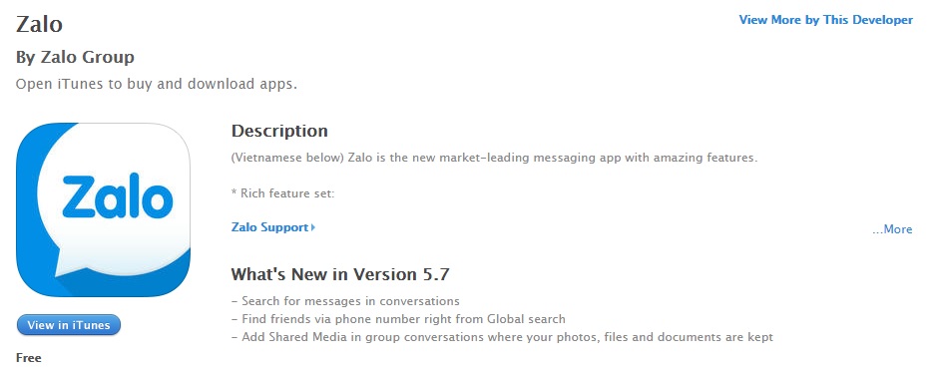
Task: Expand description with the ...More link
Action: click(x=892, y=229)
